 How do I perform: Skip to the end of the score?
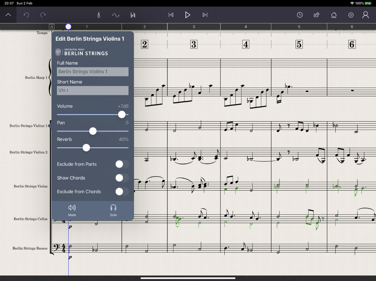pos(205,15)
